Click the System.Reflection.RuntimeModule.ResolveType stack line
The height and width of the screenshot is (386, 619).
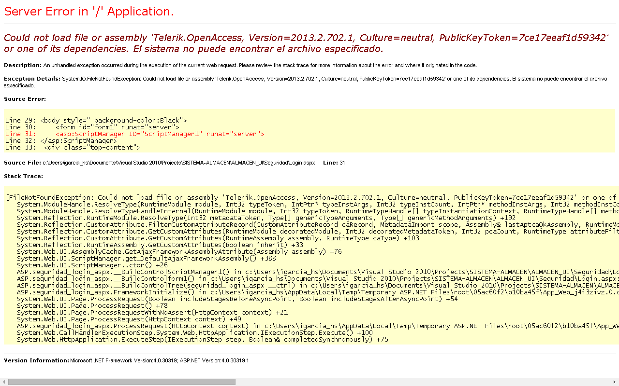(x=266, y=218)
